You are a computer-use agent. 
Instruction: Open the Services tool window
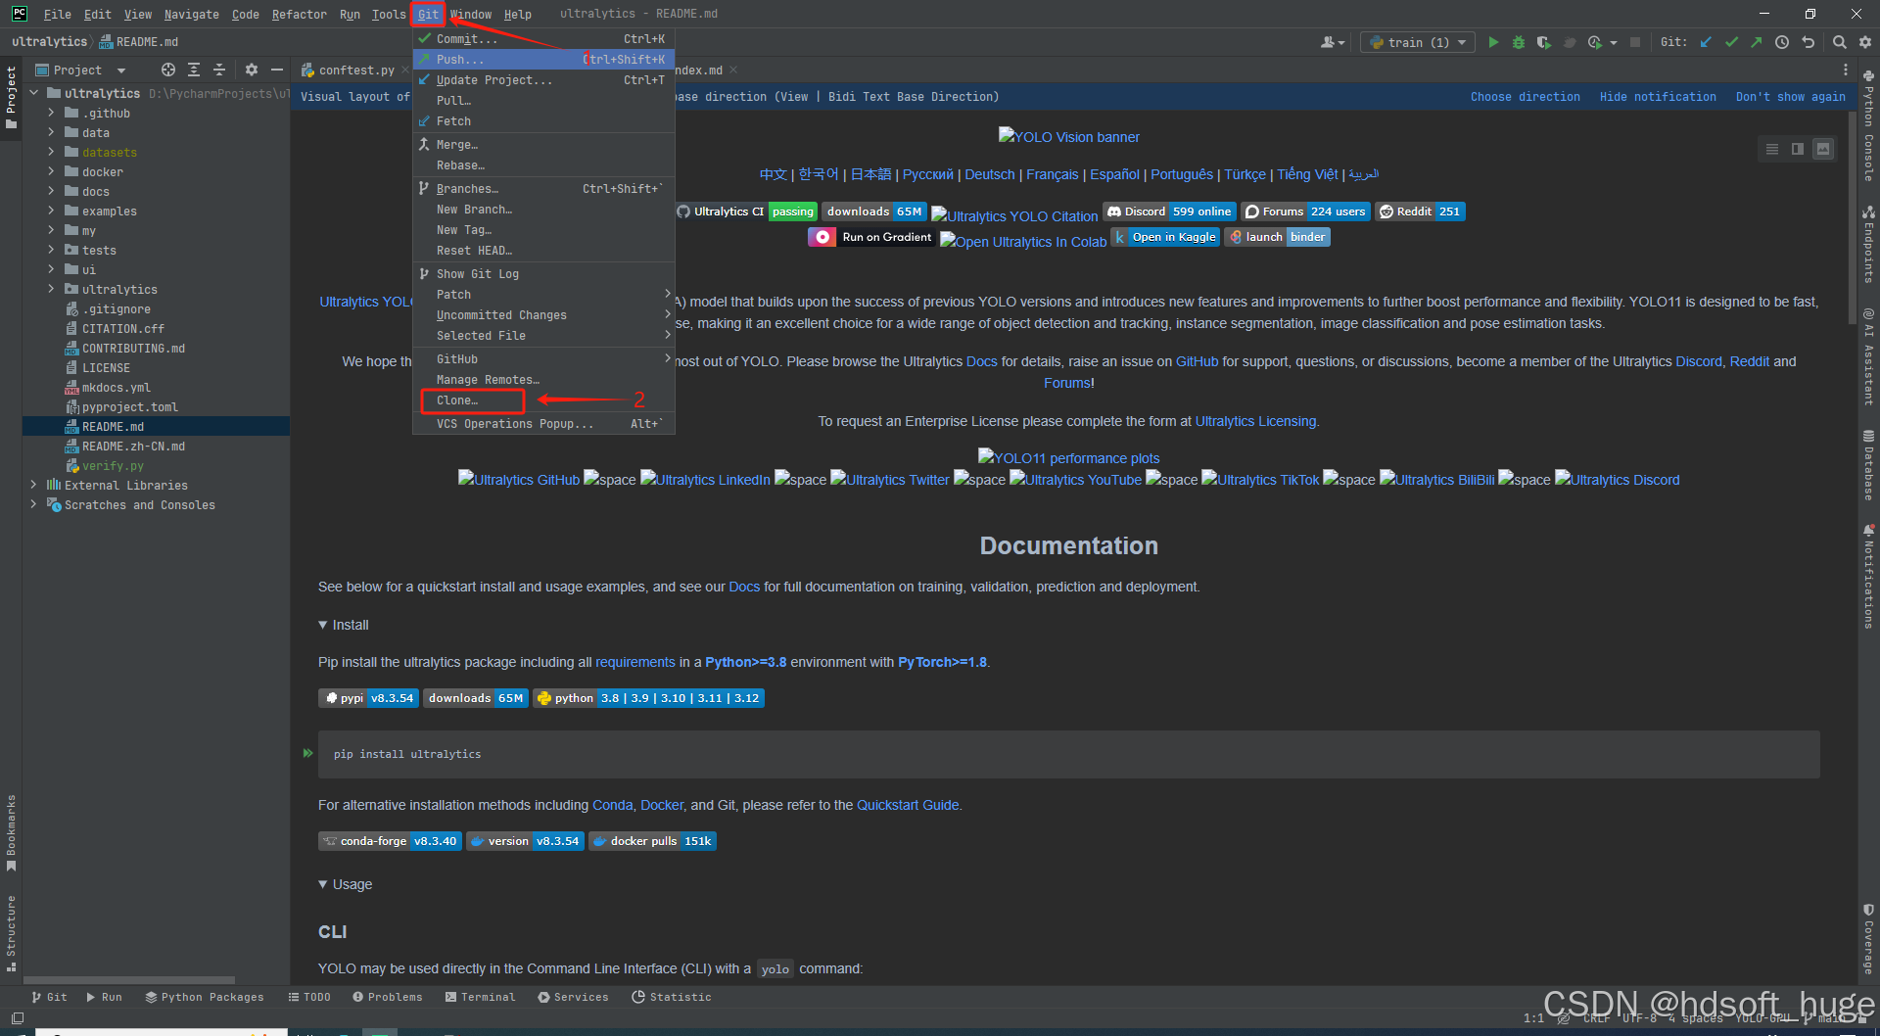click(573, 997)
